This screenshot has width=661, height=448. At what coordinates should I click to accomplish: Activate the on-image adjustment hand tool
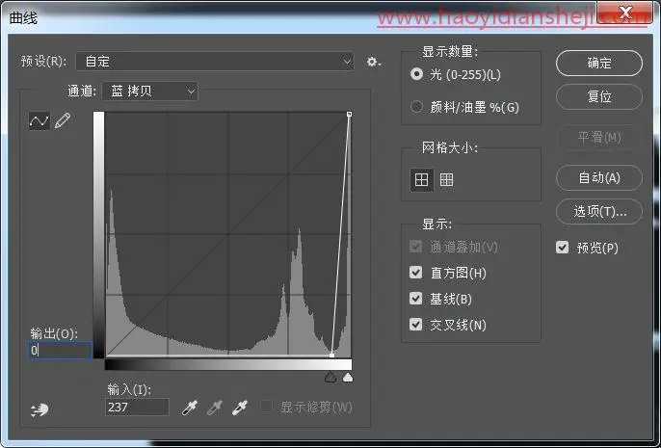(40, 409)
